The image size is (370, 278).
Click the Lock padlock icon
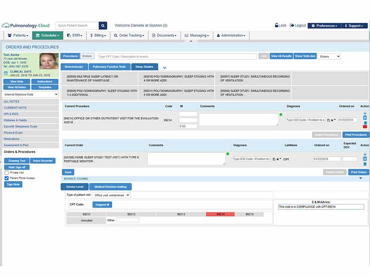(277, 25)
